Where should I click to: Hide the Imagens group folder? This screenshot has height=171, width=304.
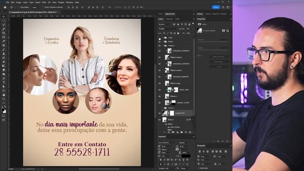pos(160,46)
